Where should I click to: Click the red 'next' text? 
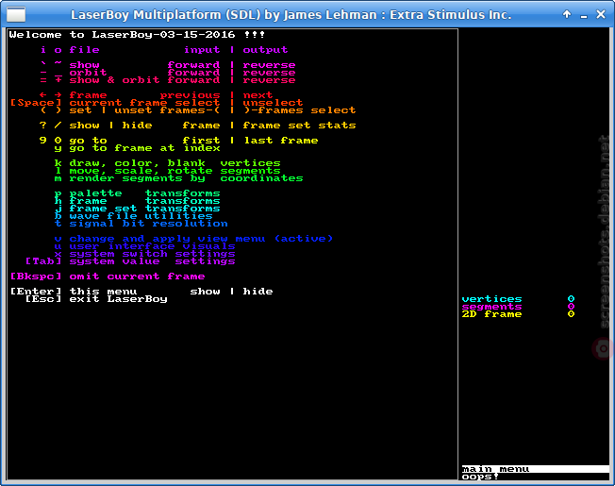(x=258, y=95)
